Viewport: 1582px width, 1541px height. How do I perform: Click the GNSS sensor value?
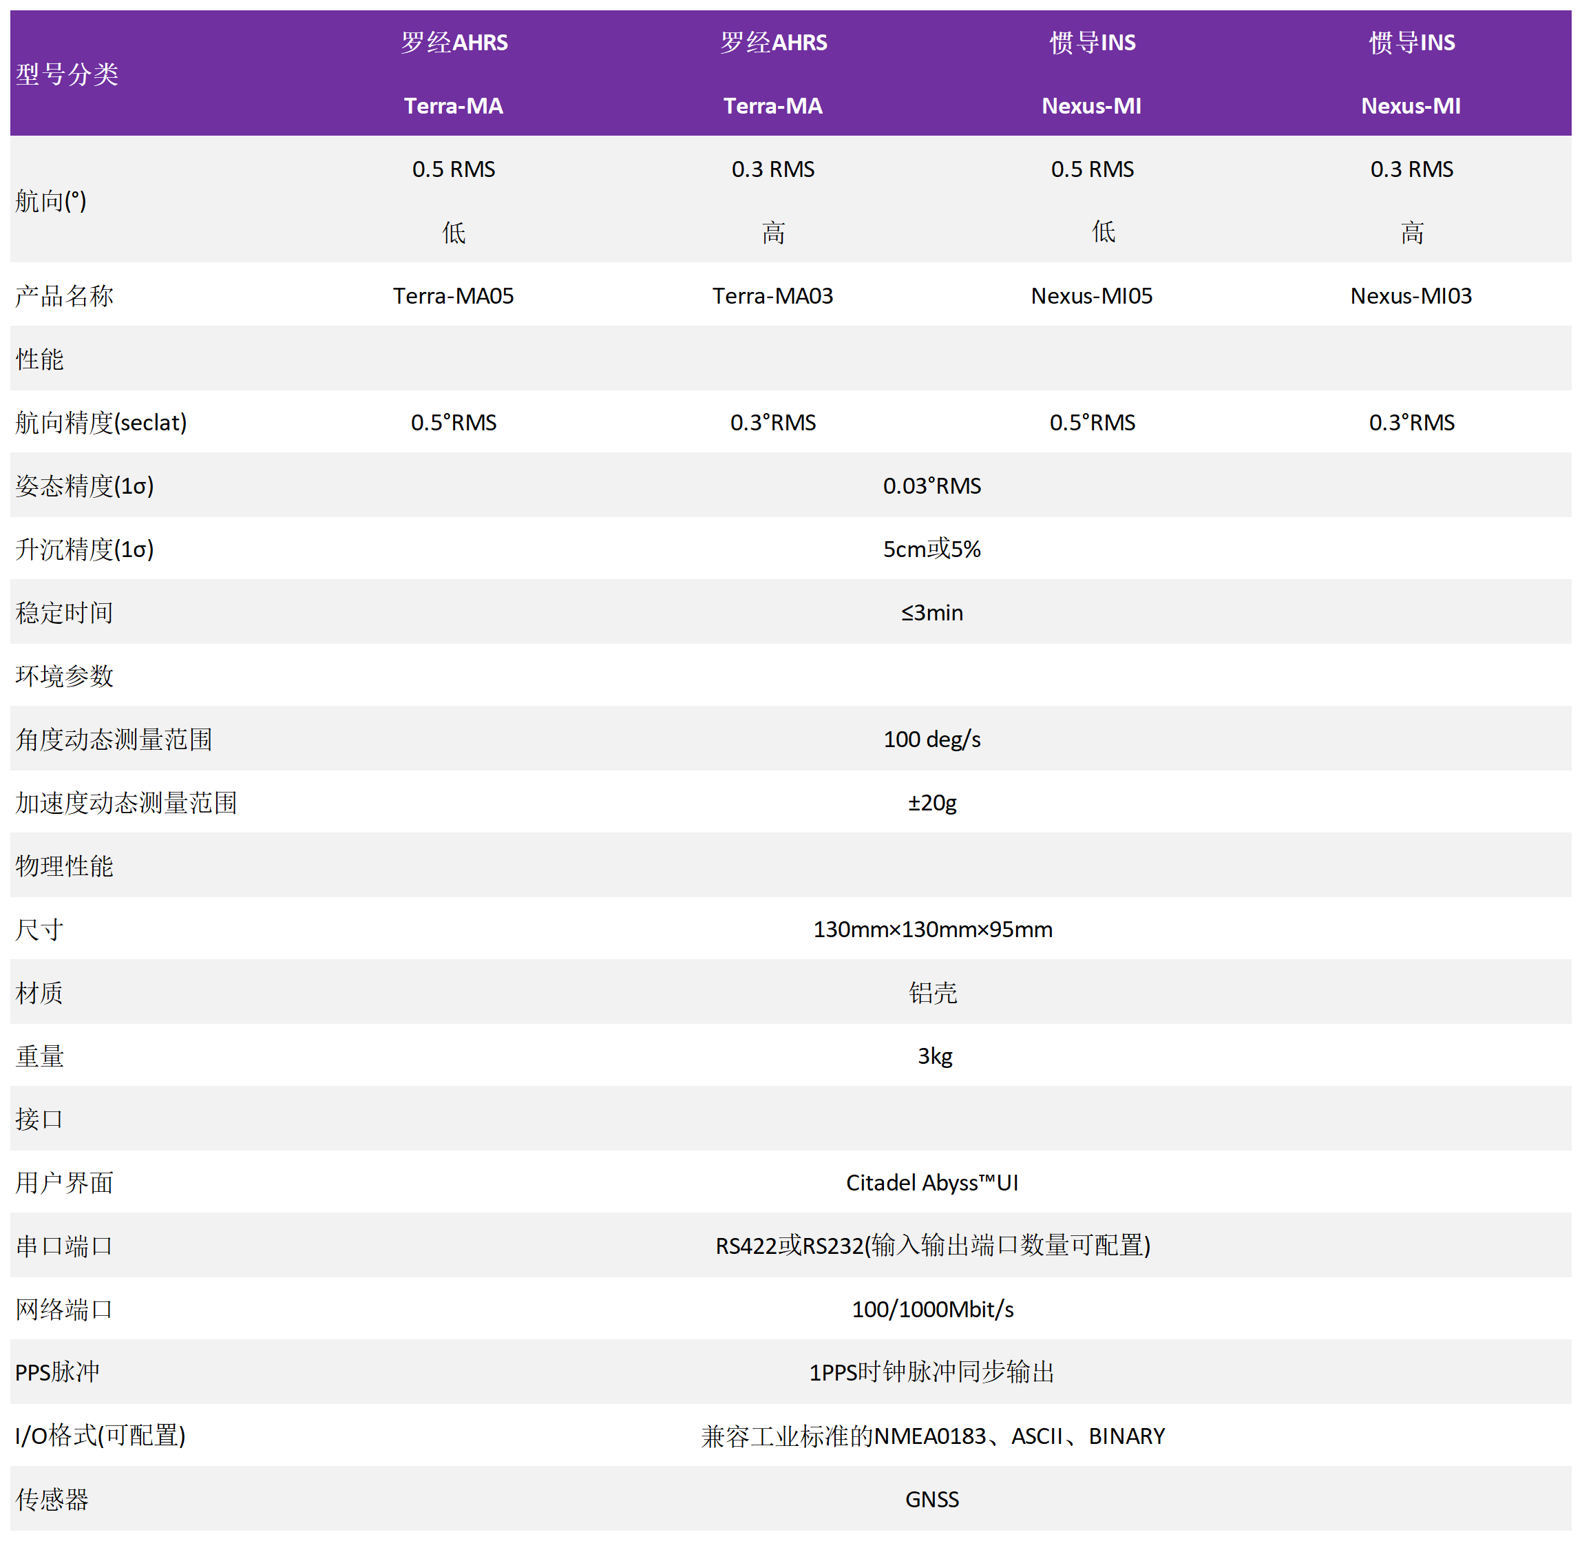[x=931, y=1499]
